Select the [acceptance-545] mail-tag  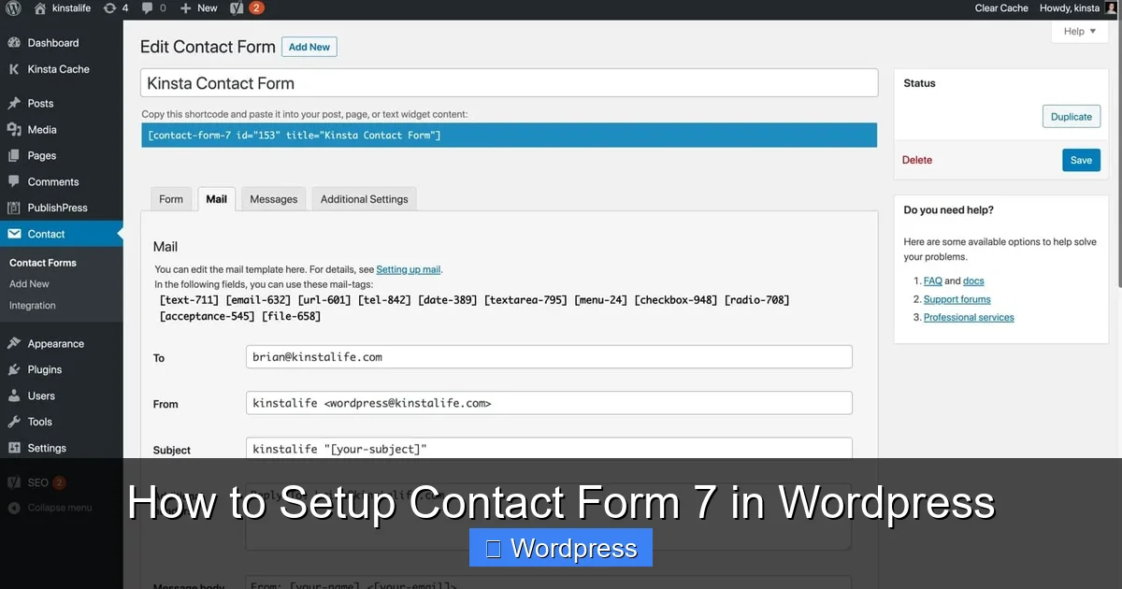(x=208, y=317)
